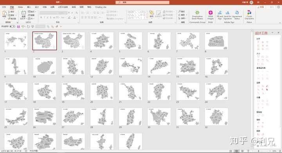This screenshot has width=282, height=153.
Task: Open the OneKey Lite ribbon tab
Action: pyautogui.click(x=101, y=7)
